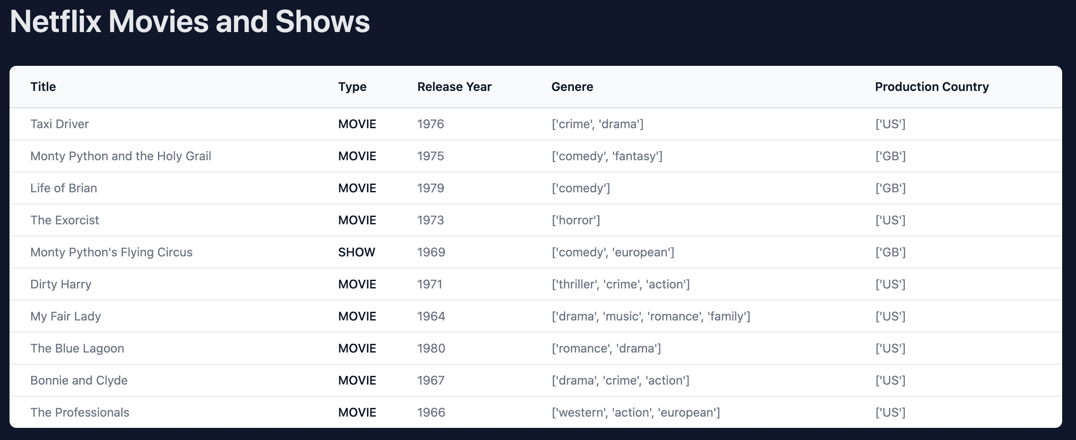
Task: Click Monty Python's Flying Circus title
Action: [x=111, y=252]
